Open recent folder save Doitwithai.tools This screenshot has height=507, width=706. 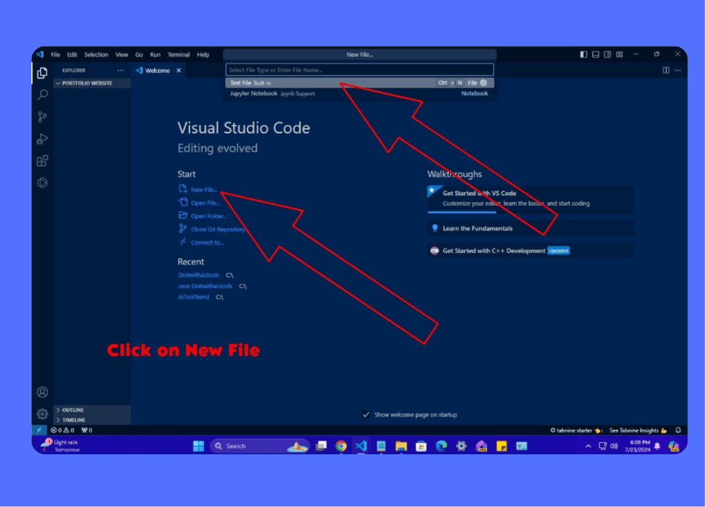pos(205,286)
